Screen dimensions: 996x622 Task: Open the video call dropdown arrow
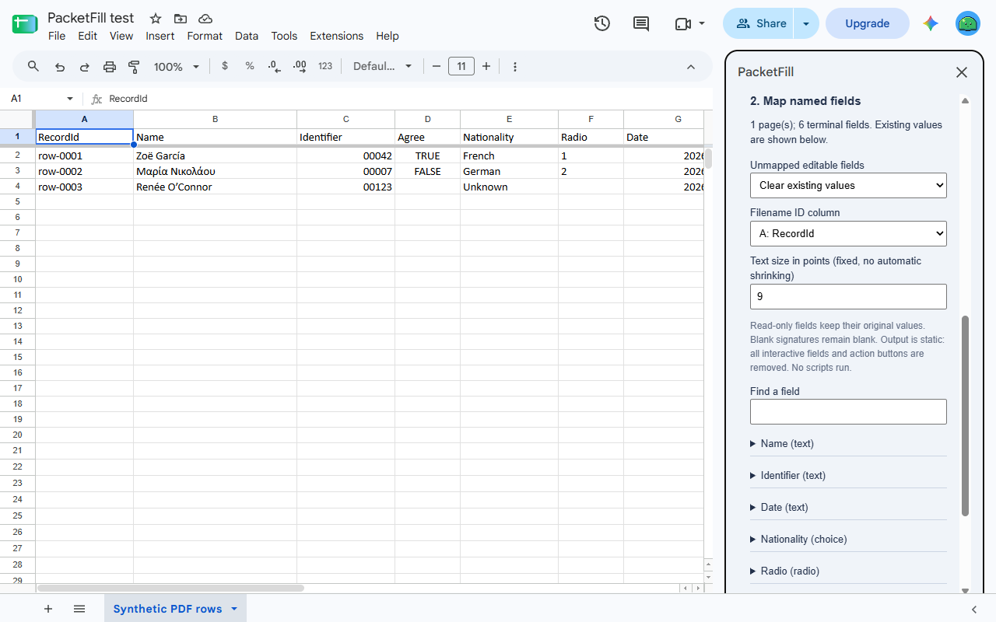pyautogui.click(x=702, y=23)
